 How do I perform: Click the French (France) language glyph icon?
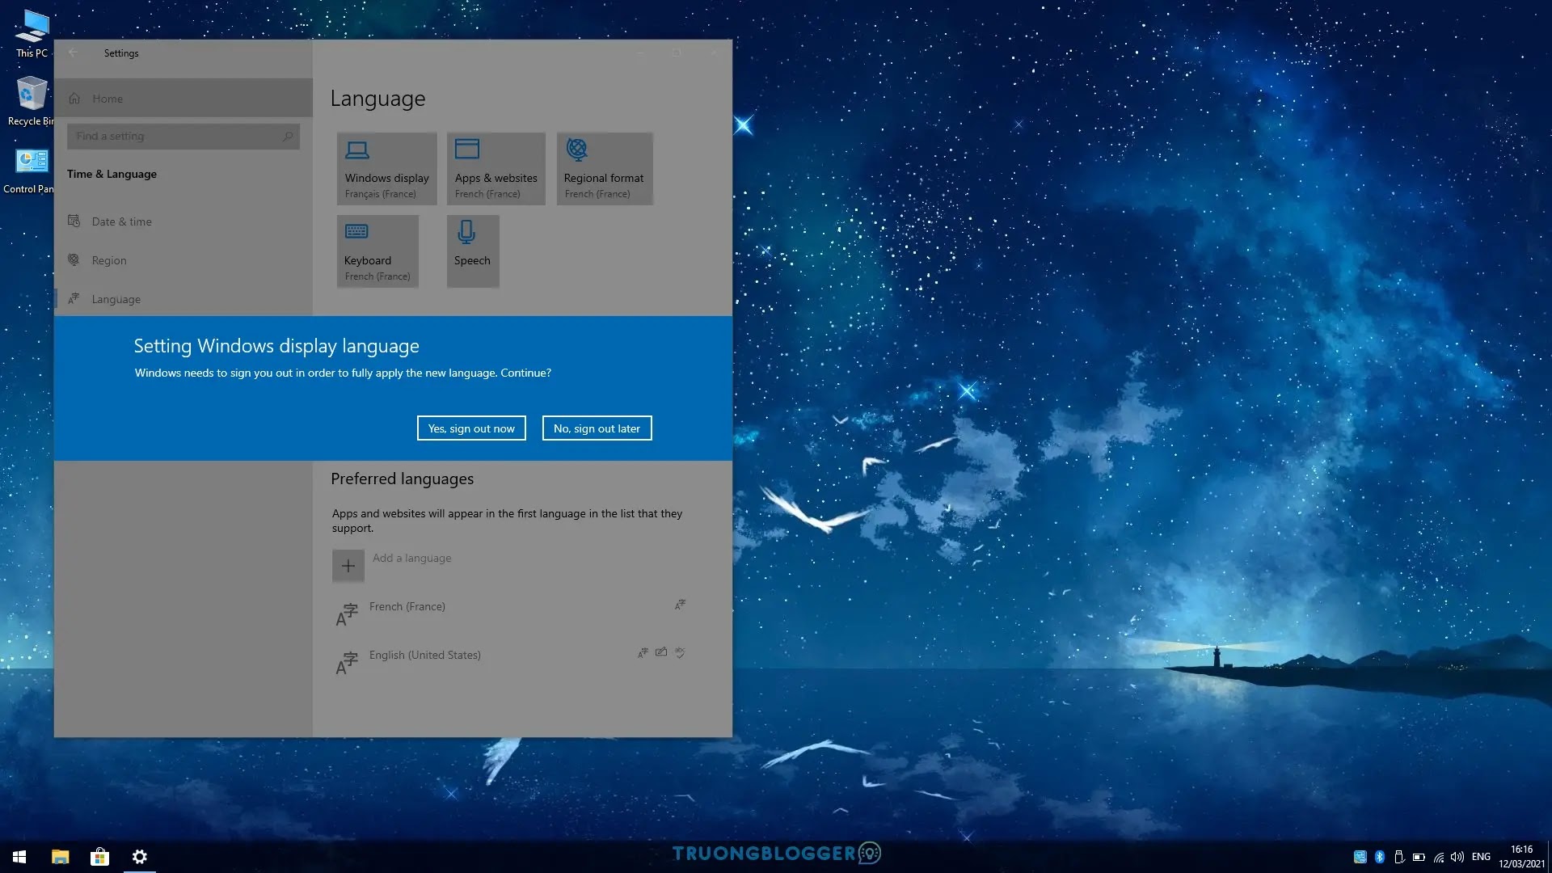[x=347, y=615]
